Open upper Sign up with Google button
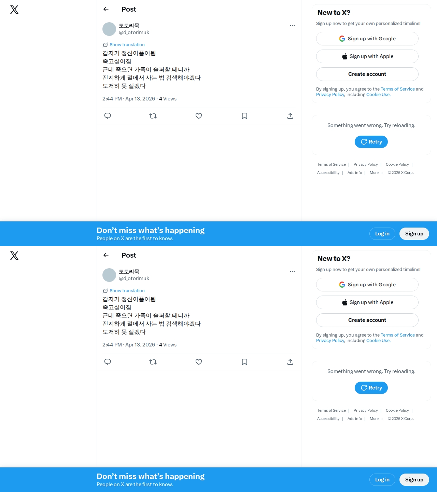Viewport: 437px width, 492px height. tap(367, 39)
